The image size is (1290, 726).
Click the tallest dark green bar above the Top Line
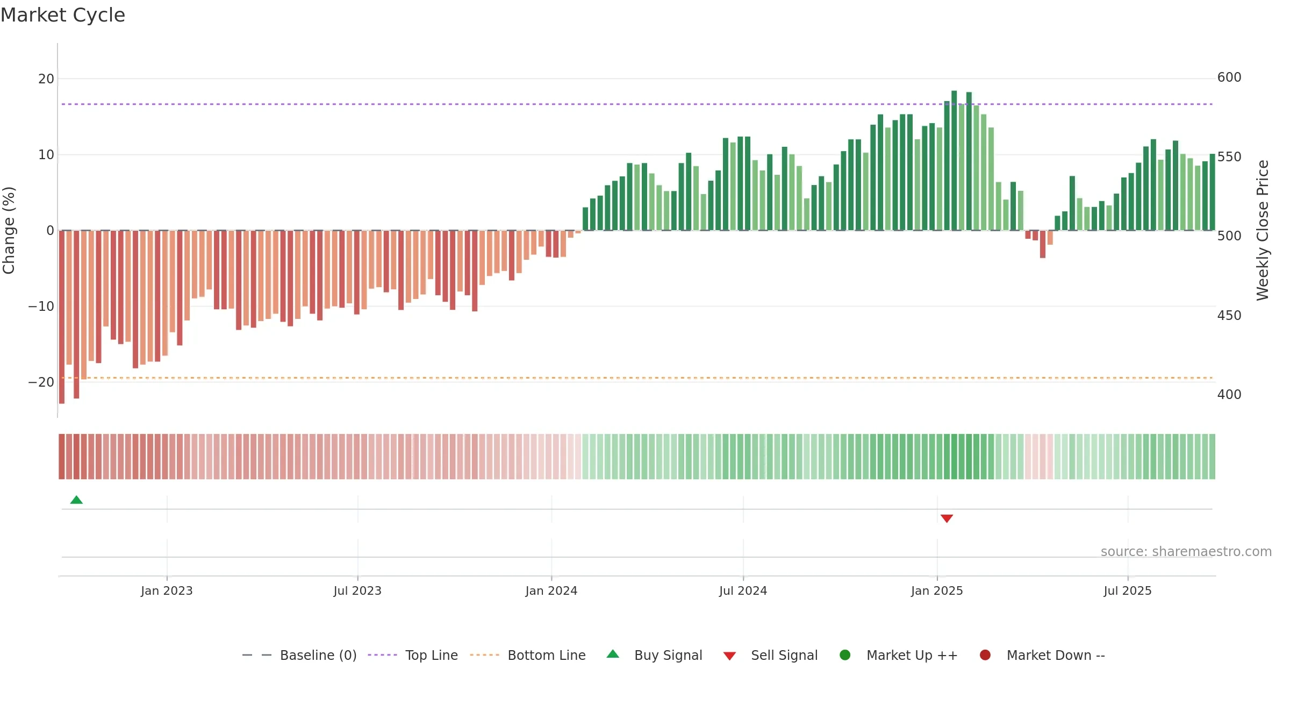click(954, 160)
